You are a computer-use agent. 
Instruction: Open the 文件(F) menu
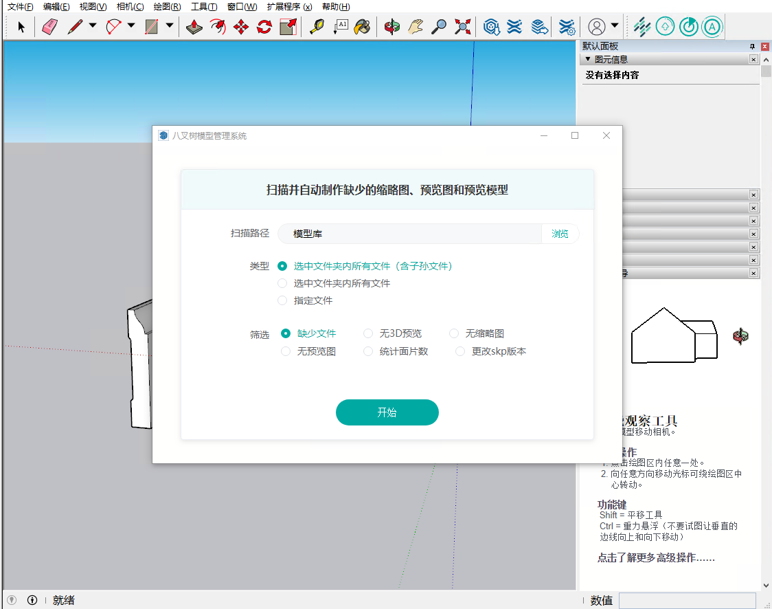tap(20, 7)
